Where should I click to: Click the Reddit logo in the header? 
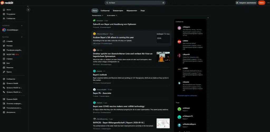click(7, 3)
